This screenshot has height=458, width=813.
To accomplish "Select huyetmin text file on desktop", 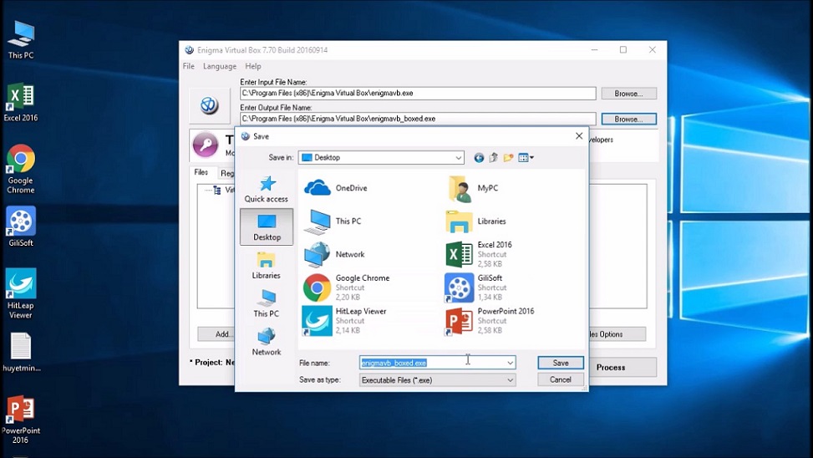I will pos(21,353).
